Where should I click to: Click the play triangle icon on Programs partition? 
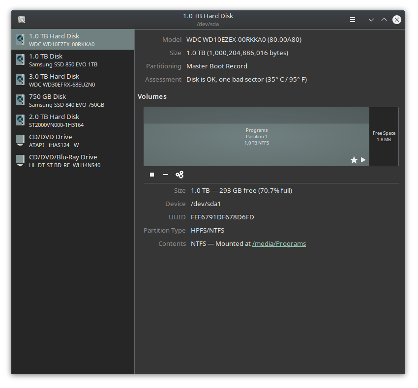pos(363,160)
